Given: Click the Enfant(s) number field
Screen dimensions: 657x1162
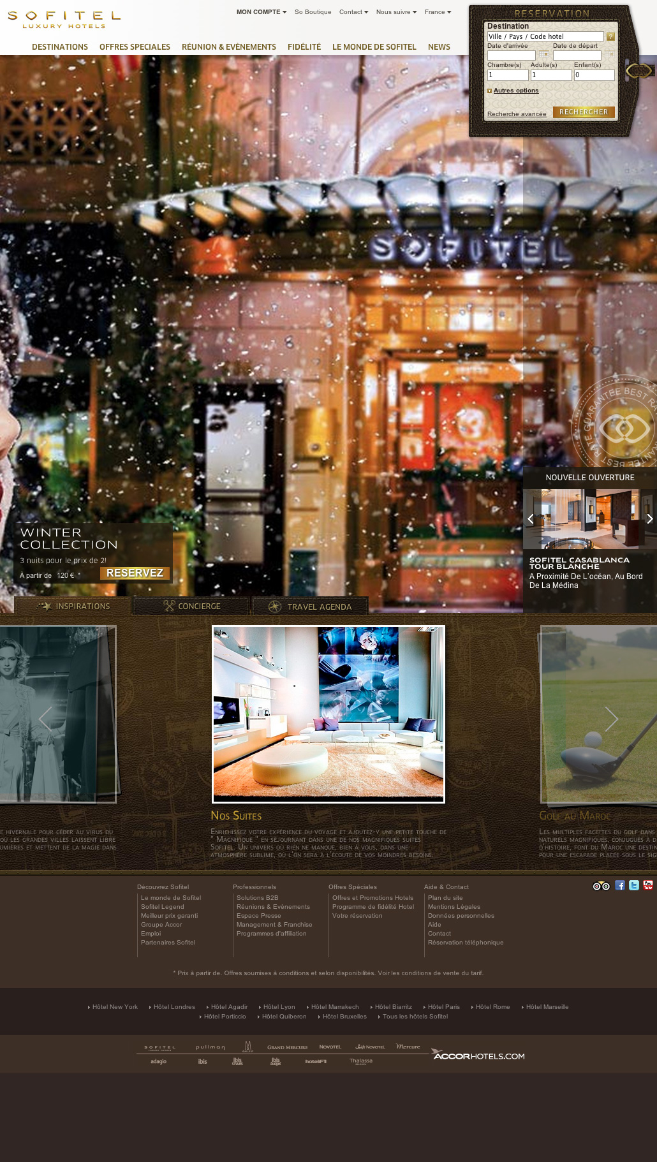Looking at the screenshot, I should (594, 75).
